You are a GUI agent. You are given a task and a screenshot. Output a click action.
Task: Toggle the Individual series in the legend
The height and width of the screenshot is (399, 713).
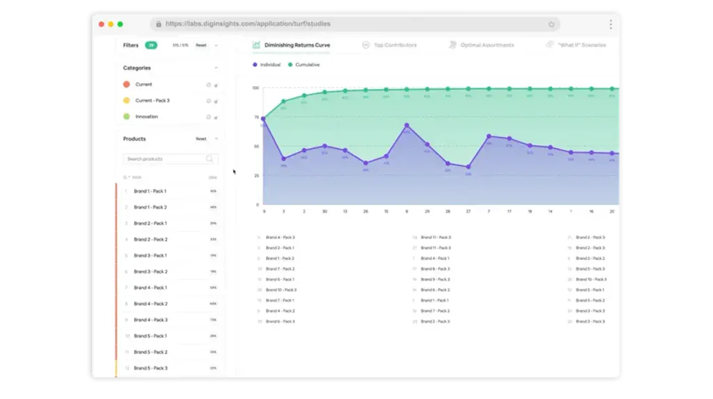click(267, 65)
